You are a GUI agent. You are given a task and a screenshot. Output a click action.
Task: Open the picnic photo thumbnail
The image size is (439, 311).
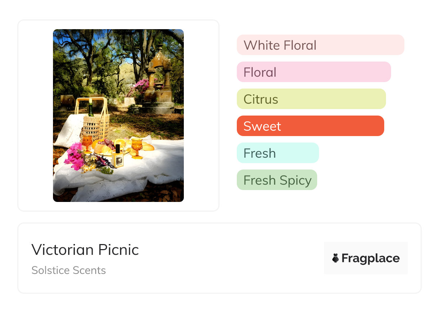pos(118,115)
